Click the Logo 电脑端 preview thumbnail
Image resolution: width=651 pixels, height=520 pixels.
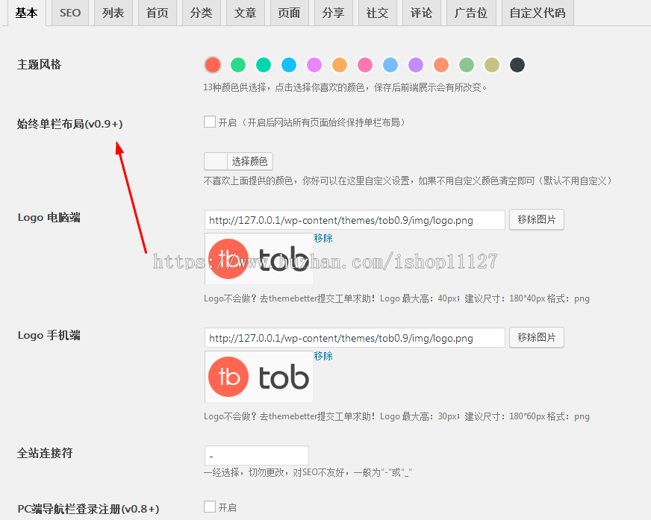[258, 259]
